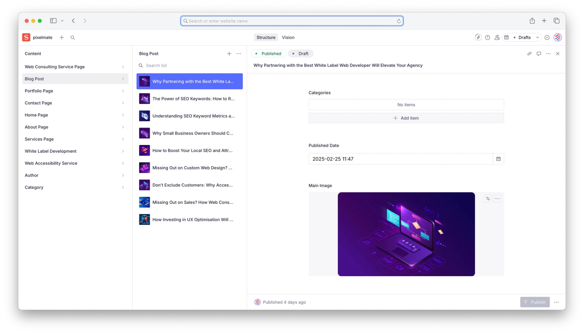This screenshot has height=334, width=584.
Task: Open Main Image options ellipsis menu
Action: click(x=497, y=199)
